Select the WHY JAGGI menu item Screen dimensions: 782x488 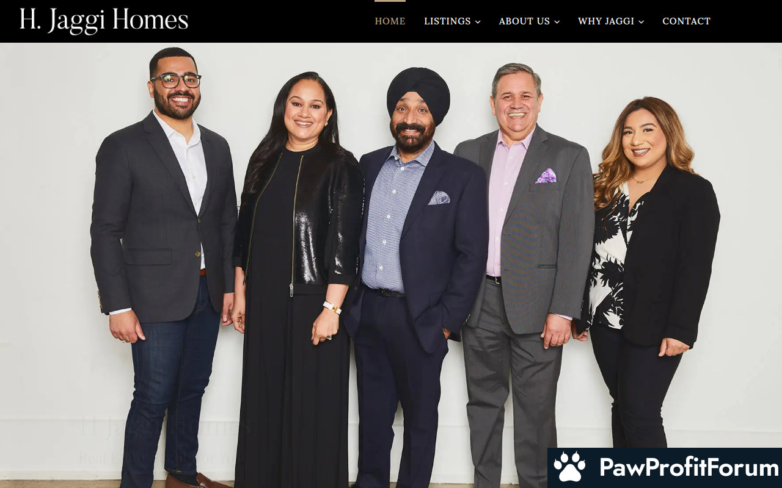[x=606, y=21]
